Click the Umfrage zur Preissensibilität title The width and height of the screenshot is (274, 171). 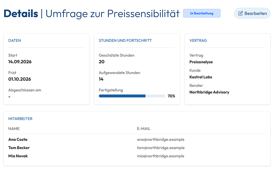click(x=113, y=13)
